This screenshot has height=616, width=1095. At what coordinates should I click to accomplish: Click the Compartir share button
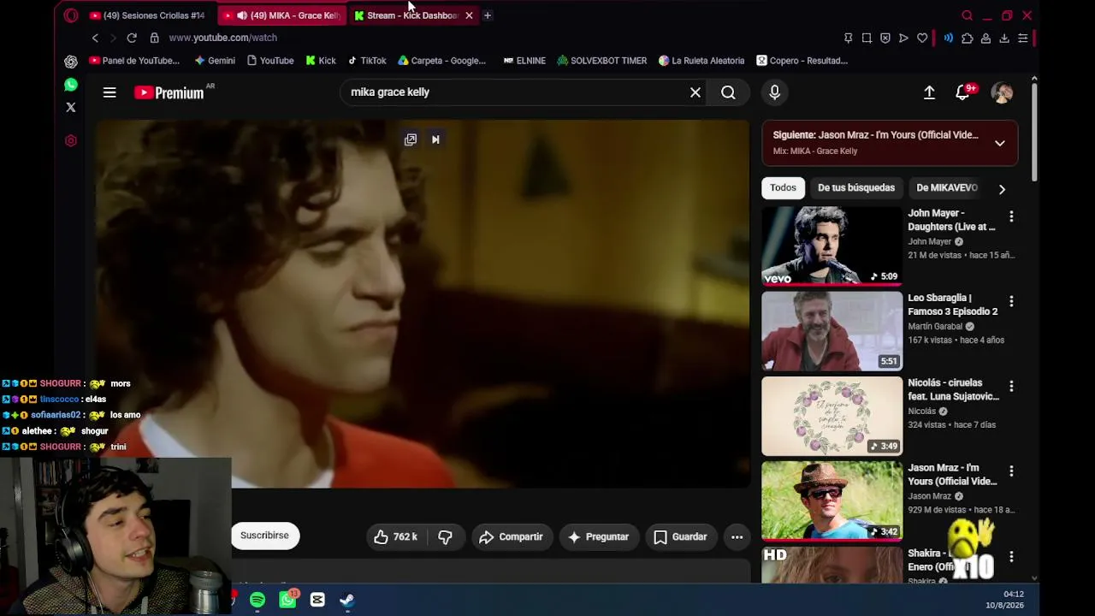tap(511, 536)
